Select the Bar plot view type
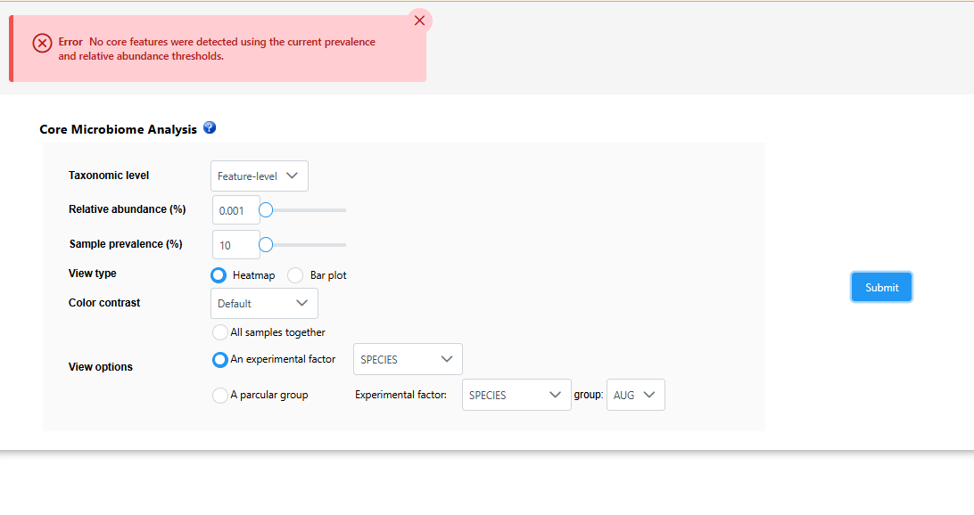The height and width of the screenshot is (515, 974). click(295, 275)
